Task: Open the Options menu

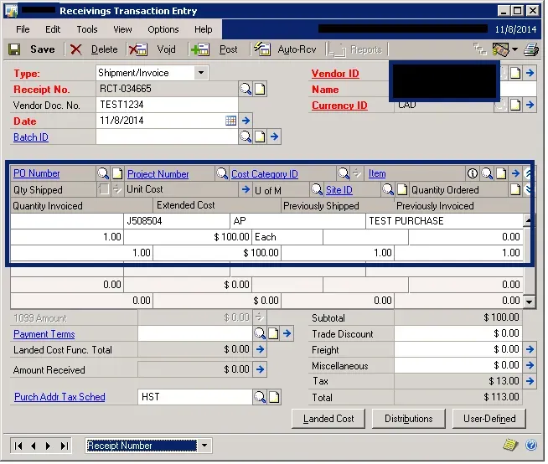Action: click(163, 29)
